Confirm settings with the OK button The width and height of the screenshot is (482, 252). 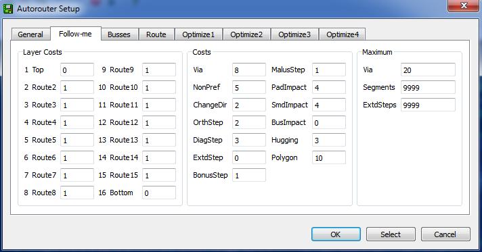click(x=336, y=234)
